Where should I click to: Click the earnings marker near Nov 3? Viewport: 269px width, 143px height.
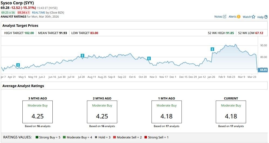click(149, 59)
